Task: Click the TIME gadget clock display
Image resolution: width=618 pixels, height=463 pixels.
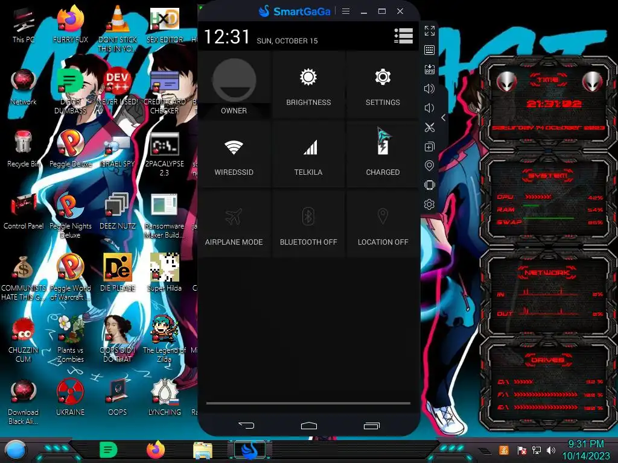Action: [554, 104]
